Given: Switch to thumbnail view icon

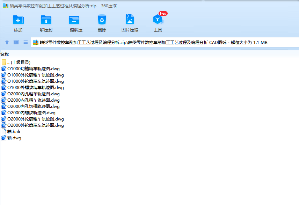Looking at the screenshot, I should click(16, 42).
